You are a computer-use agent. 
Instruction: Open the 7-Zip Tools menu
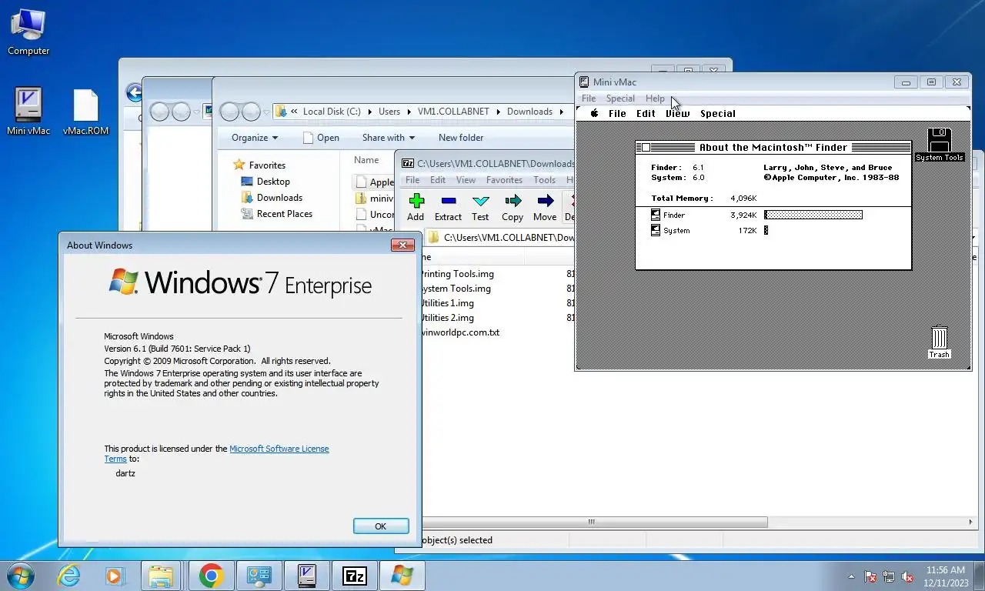point(545,180)
